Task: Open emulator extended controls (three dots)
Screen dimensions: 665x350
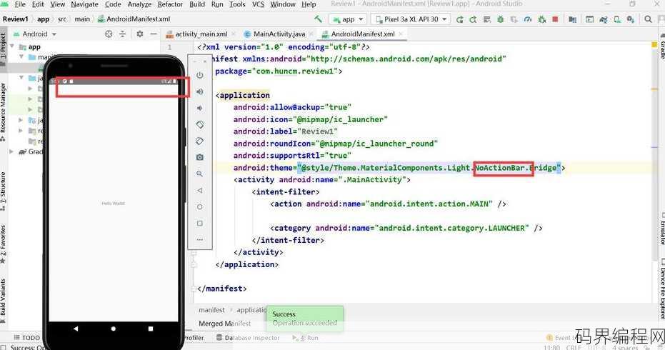Action: (200, 240)
